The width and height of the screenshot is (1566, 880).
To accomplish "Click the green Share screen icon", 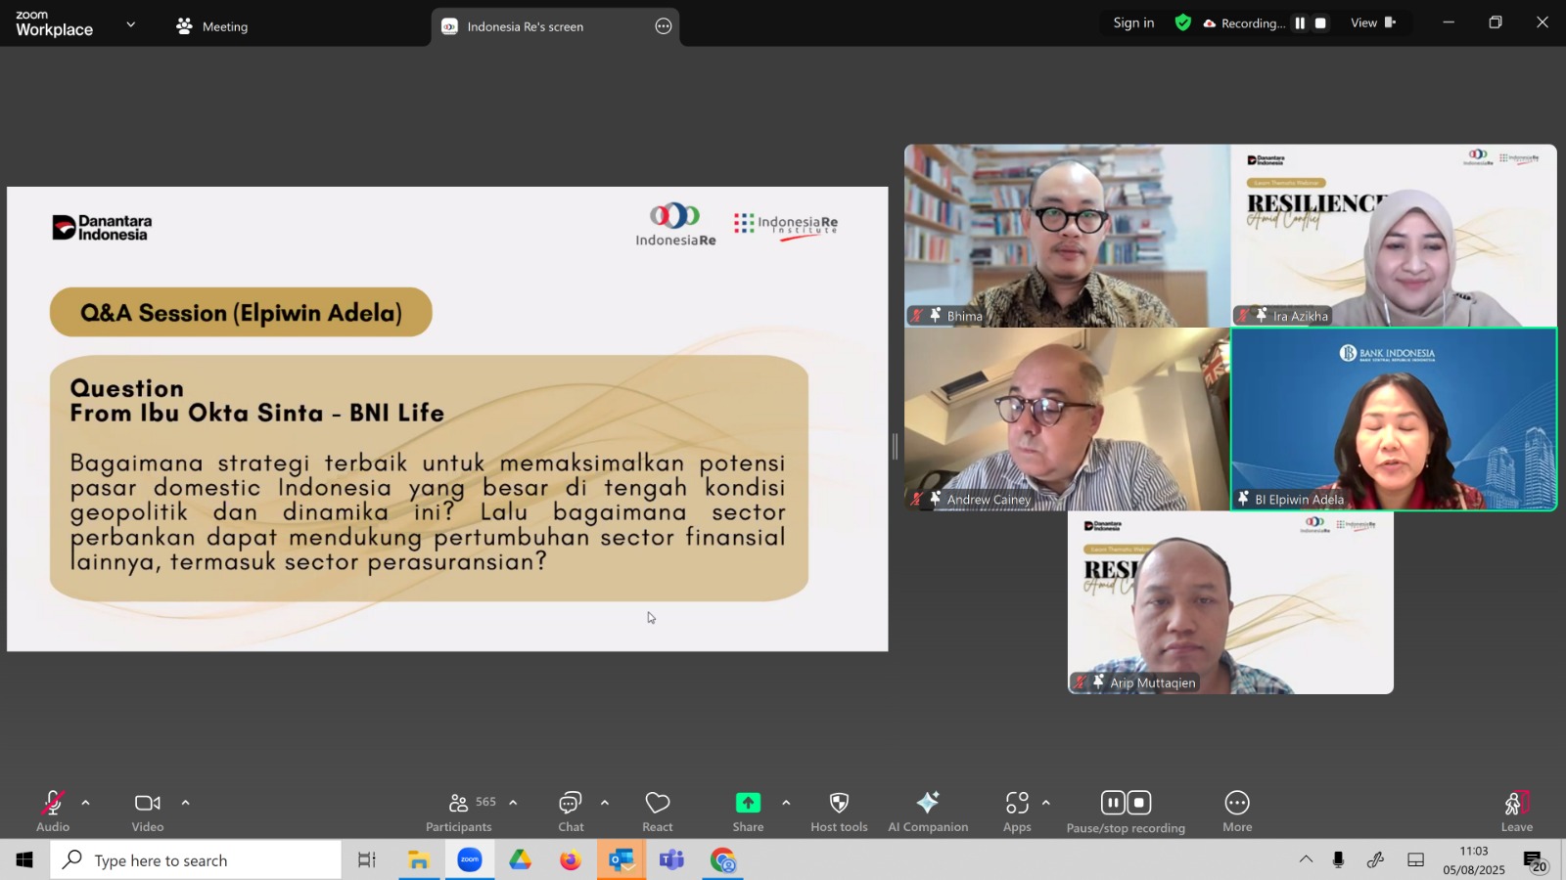I will tap(748, 803).
